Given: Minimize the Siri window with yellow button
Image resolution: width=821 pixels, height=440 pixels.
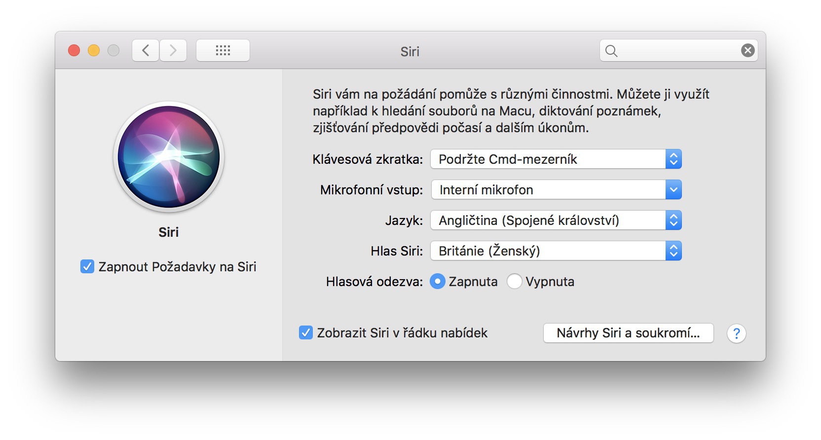Looking at the screenshot, I should pos(94,50).
